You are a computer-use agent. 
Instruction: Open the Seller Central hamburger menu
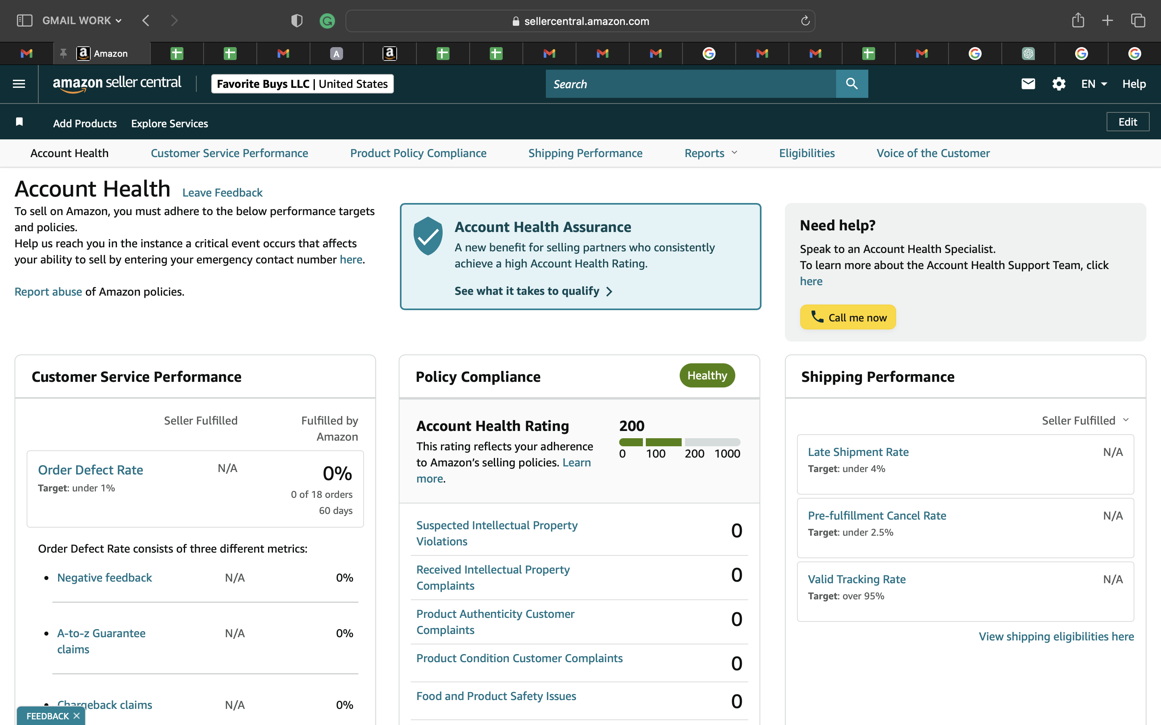[x=19, y=84]
